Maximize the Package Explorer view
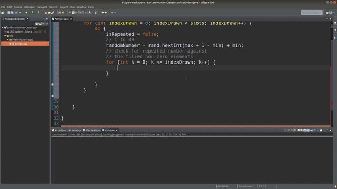The image size is (337, 189). pyautogui.click(x=47, y=19)
